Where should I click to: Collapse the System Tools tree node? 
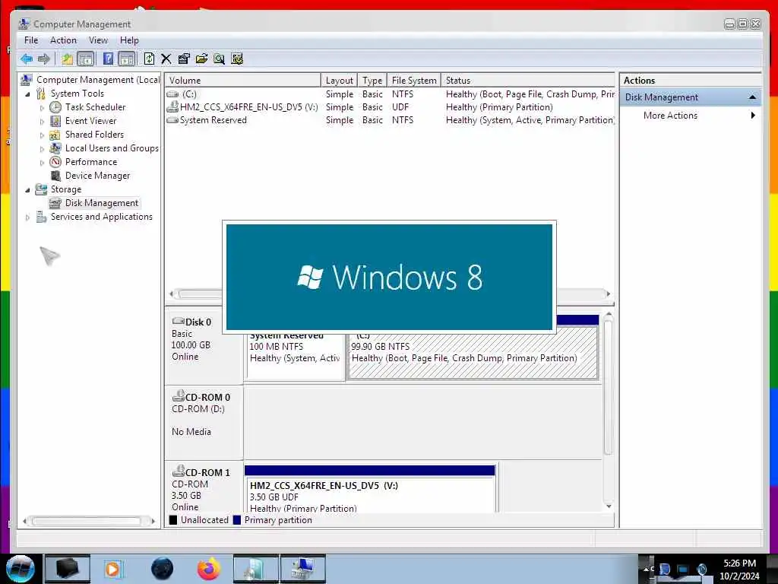click(28, 94)
